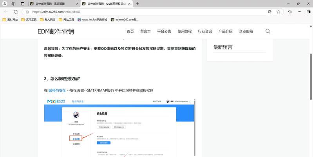This screenshot has width=313, height=157.
Task: Open the tab actions menu icon
Action: point(23,4)
